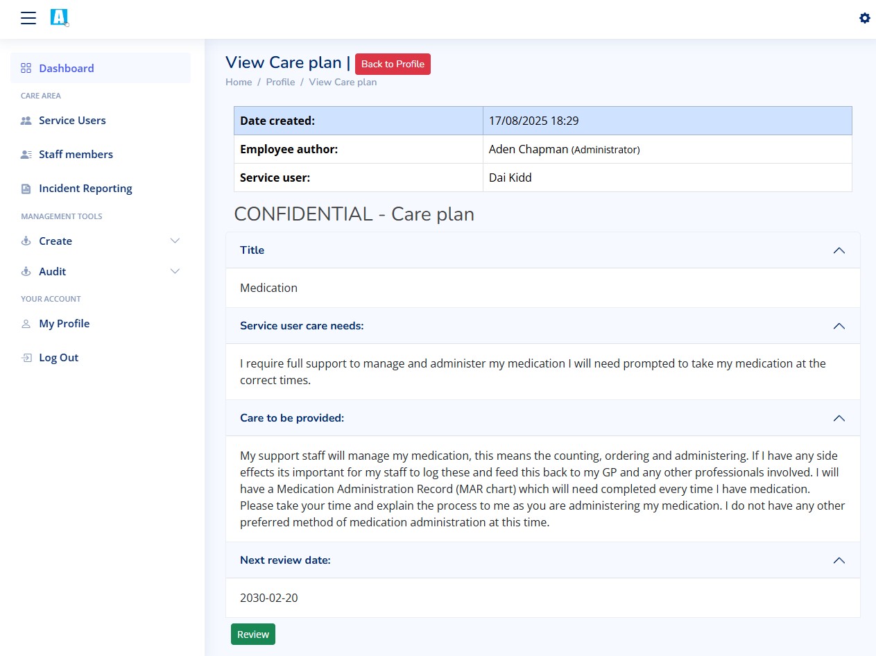876x656 pixels.
Task: Open Incident Reporting in sidebar
Action: pos(85,189)
